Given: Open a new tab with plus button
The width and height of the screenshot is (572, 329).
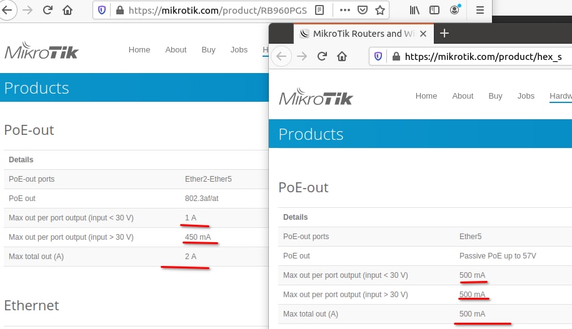Looking at the screenshot, I should pyautogui.click(x=444, y=33).
